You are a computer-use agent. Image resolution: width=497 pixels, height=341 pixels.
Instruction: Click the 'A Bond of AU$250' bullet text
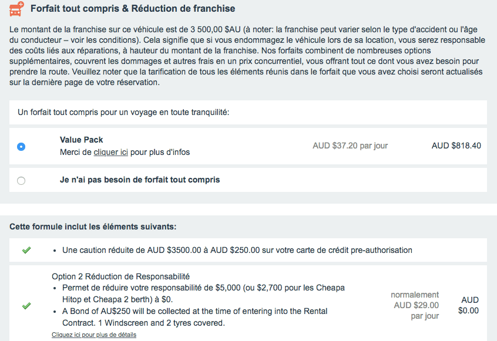(195, 311)
